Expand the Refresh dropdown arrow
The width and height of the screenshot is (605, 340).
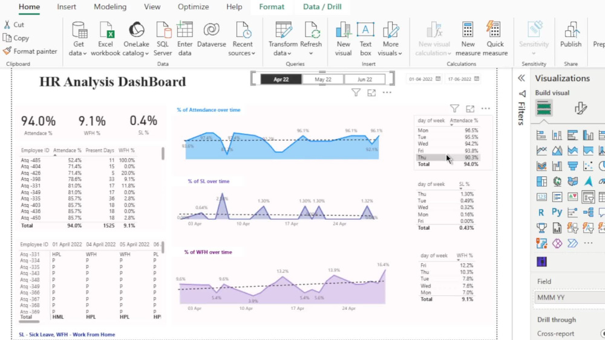pyautogui.click(x=311, y=53)
